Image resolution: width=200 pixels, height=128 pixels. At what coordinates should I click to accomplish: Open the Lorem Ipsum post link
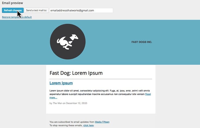point(61,83)
